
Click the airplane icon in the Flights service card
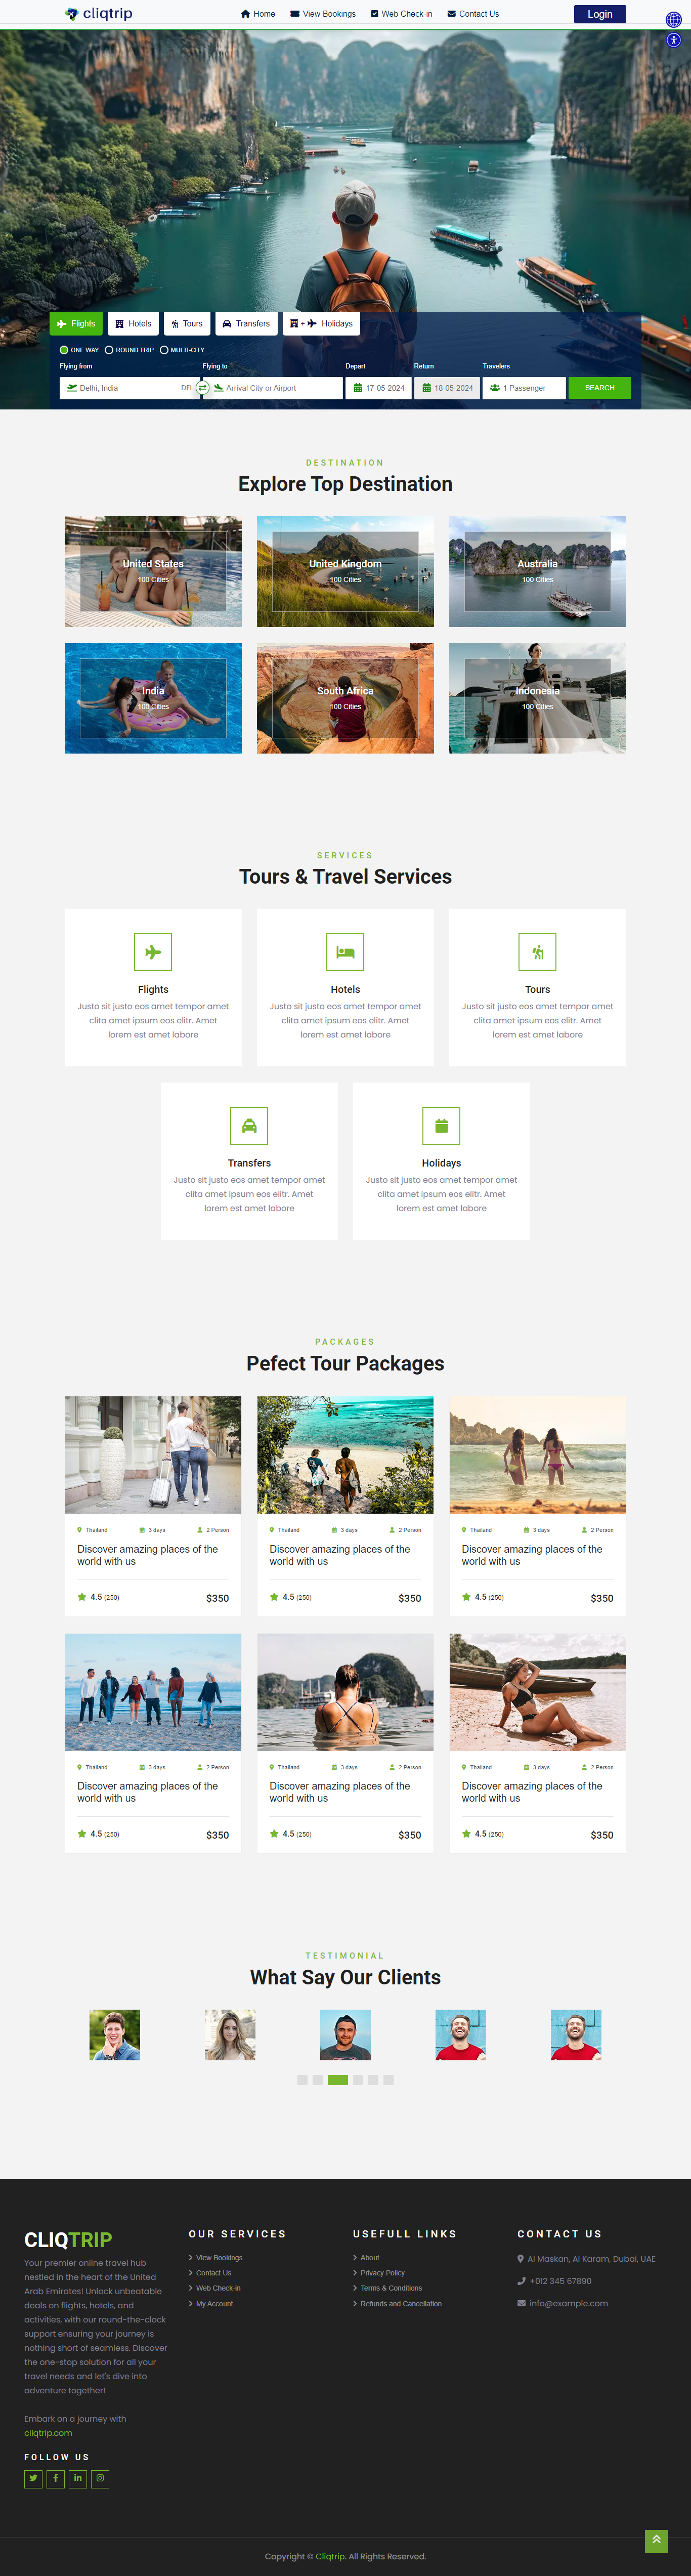coord(153,952)
